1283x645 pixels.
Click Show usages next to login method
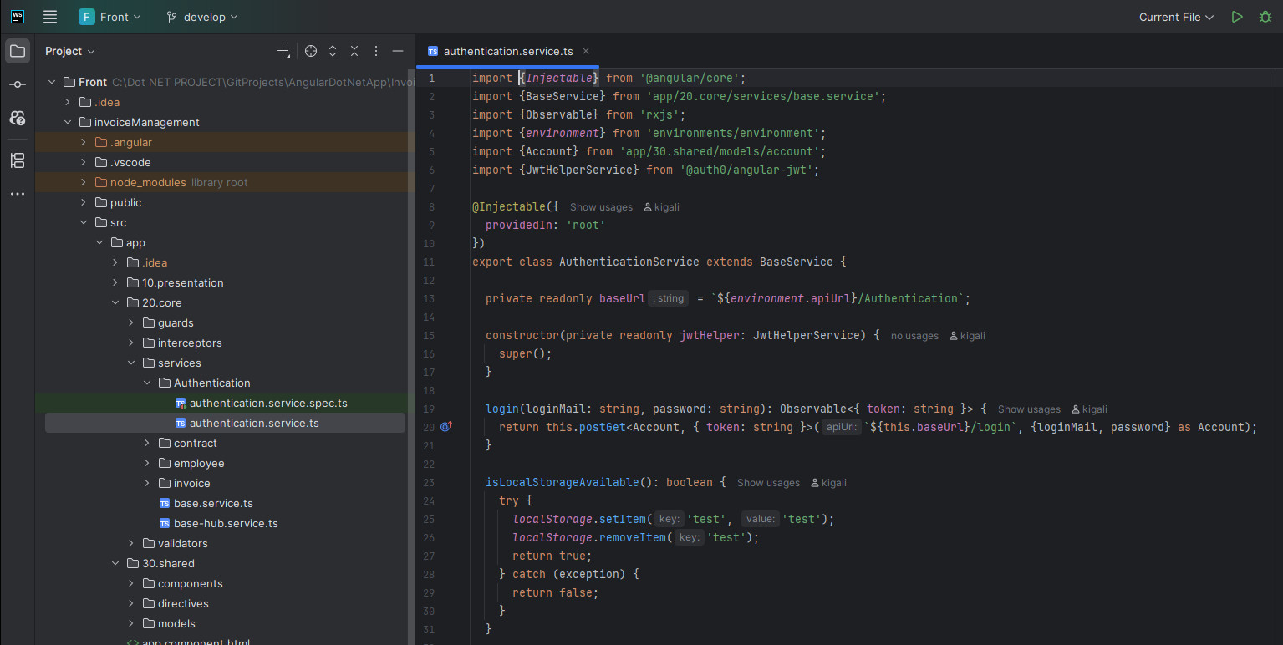(x=1029, y=409)
